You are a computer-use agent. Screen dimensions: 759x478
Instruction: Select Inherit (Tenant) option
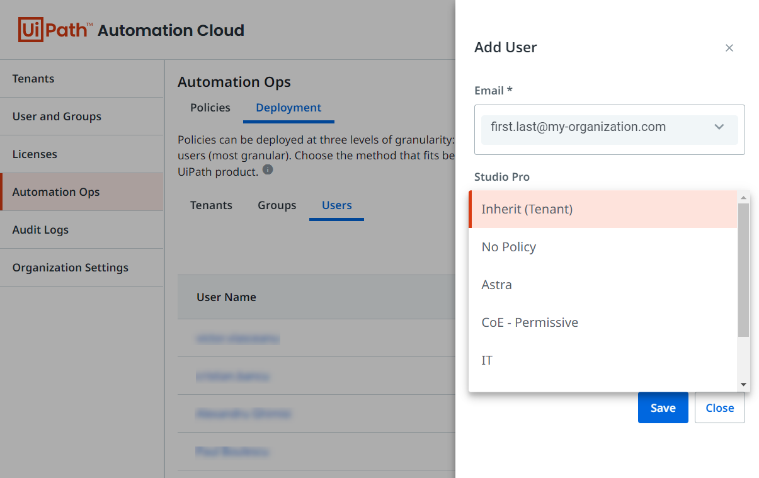tap(603, 209)
